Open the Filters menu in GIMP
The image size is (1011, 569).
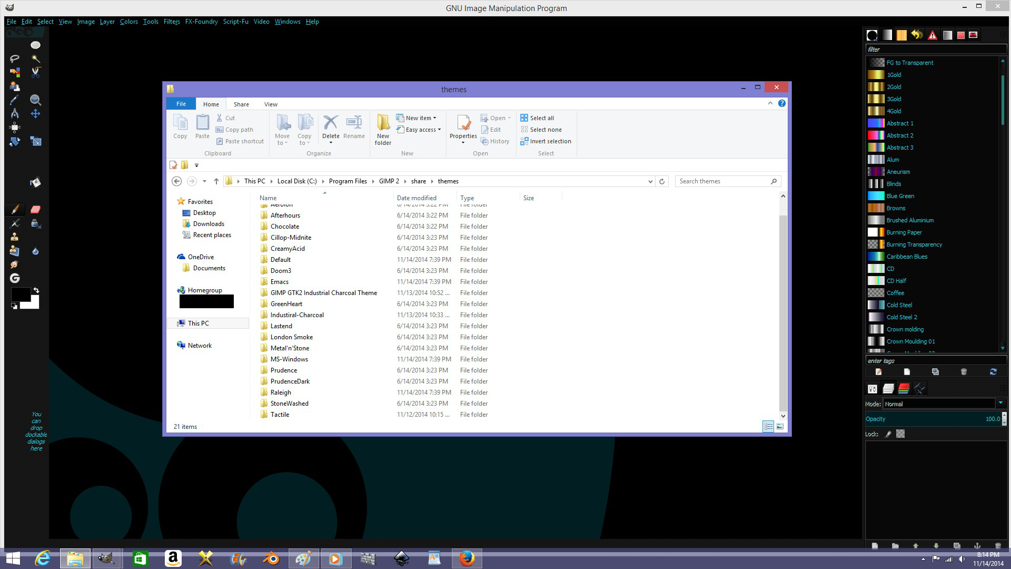tap(172, 22)
